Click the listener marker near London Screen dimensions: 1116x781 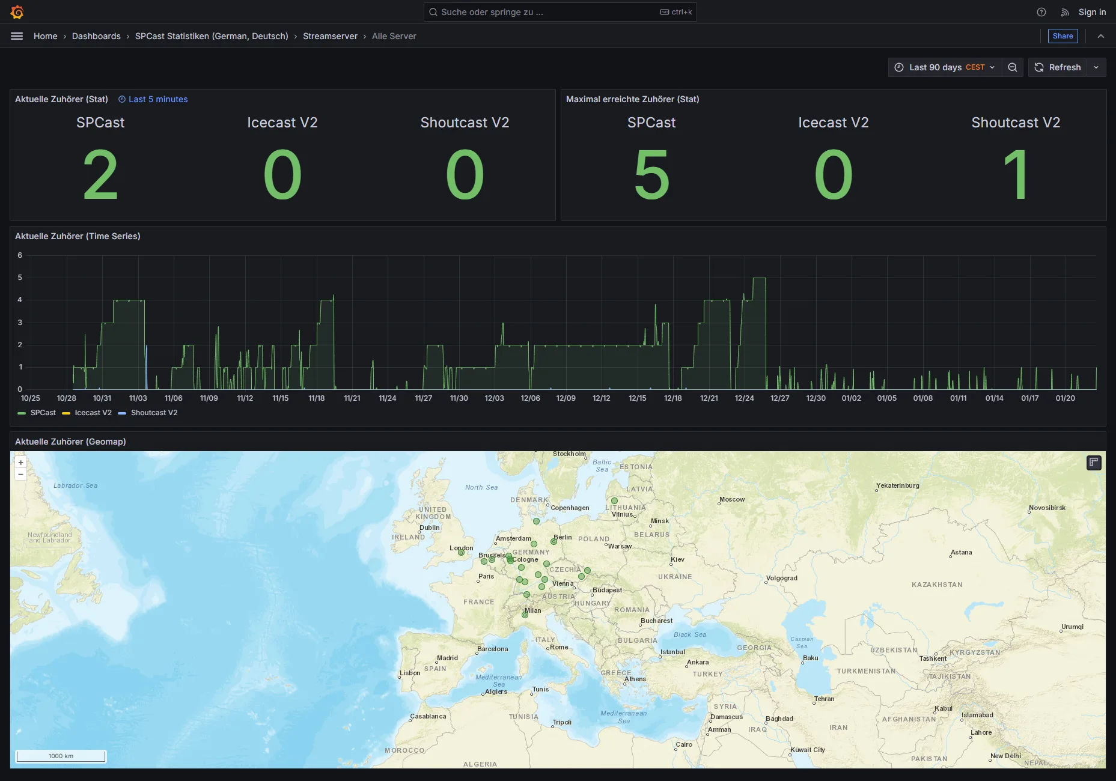coord(461,553)
